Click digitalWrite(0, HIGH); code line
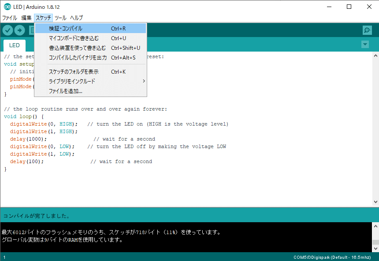The height and width of the screenshot is (261, 379). (x=44, y=124)
